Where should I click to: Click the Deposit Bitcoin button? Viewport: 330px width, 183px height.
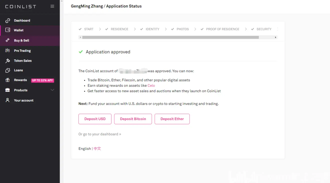coord(133,119)
